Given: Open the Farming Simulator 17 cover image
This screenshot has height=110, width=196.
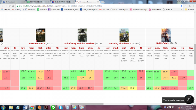Looking at the screenshot, I should (124, 35).
